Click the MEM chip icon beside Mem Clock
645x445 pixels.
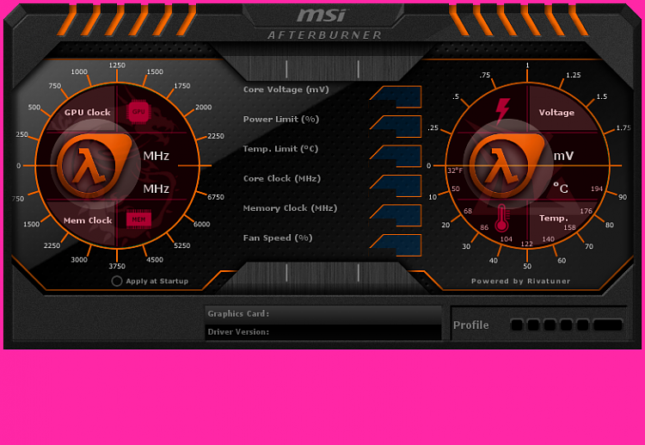click(x=138, y=219)
